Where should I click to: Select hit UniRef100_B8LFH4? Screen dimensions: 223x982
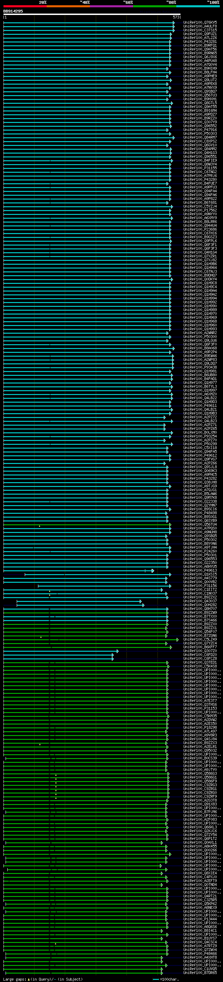pyautogui.click(x=200, y=72)
